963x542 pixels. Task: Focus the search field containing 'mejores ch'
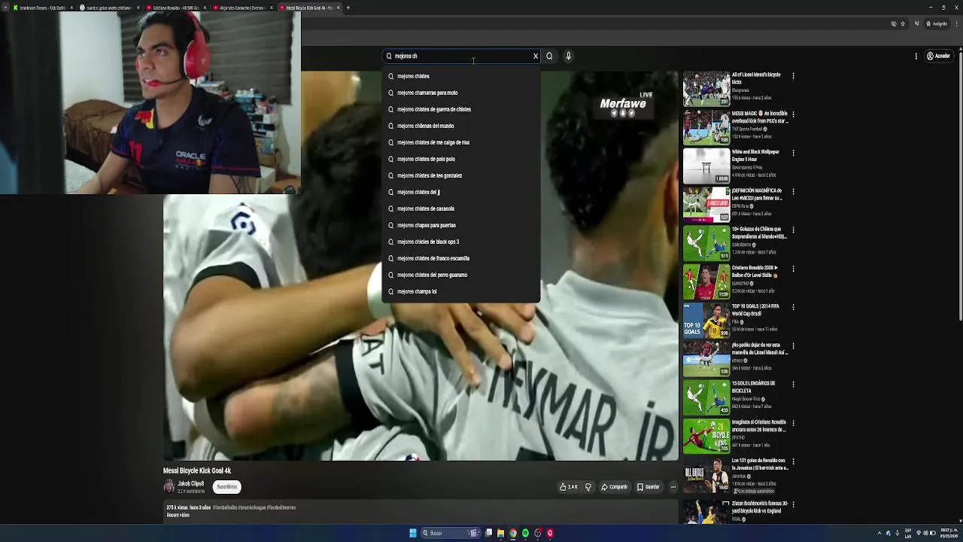point(460,56)
